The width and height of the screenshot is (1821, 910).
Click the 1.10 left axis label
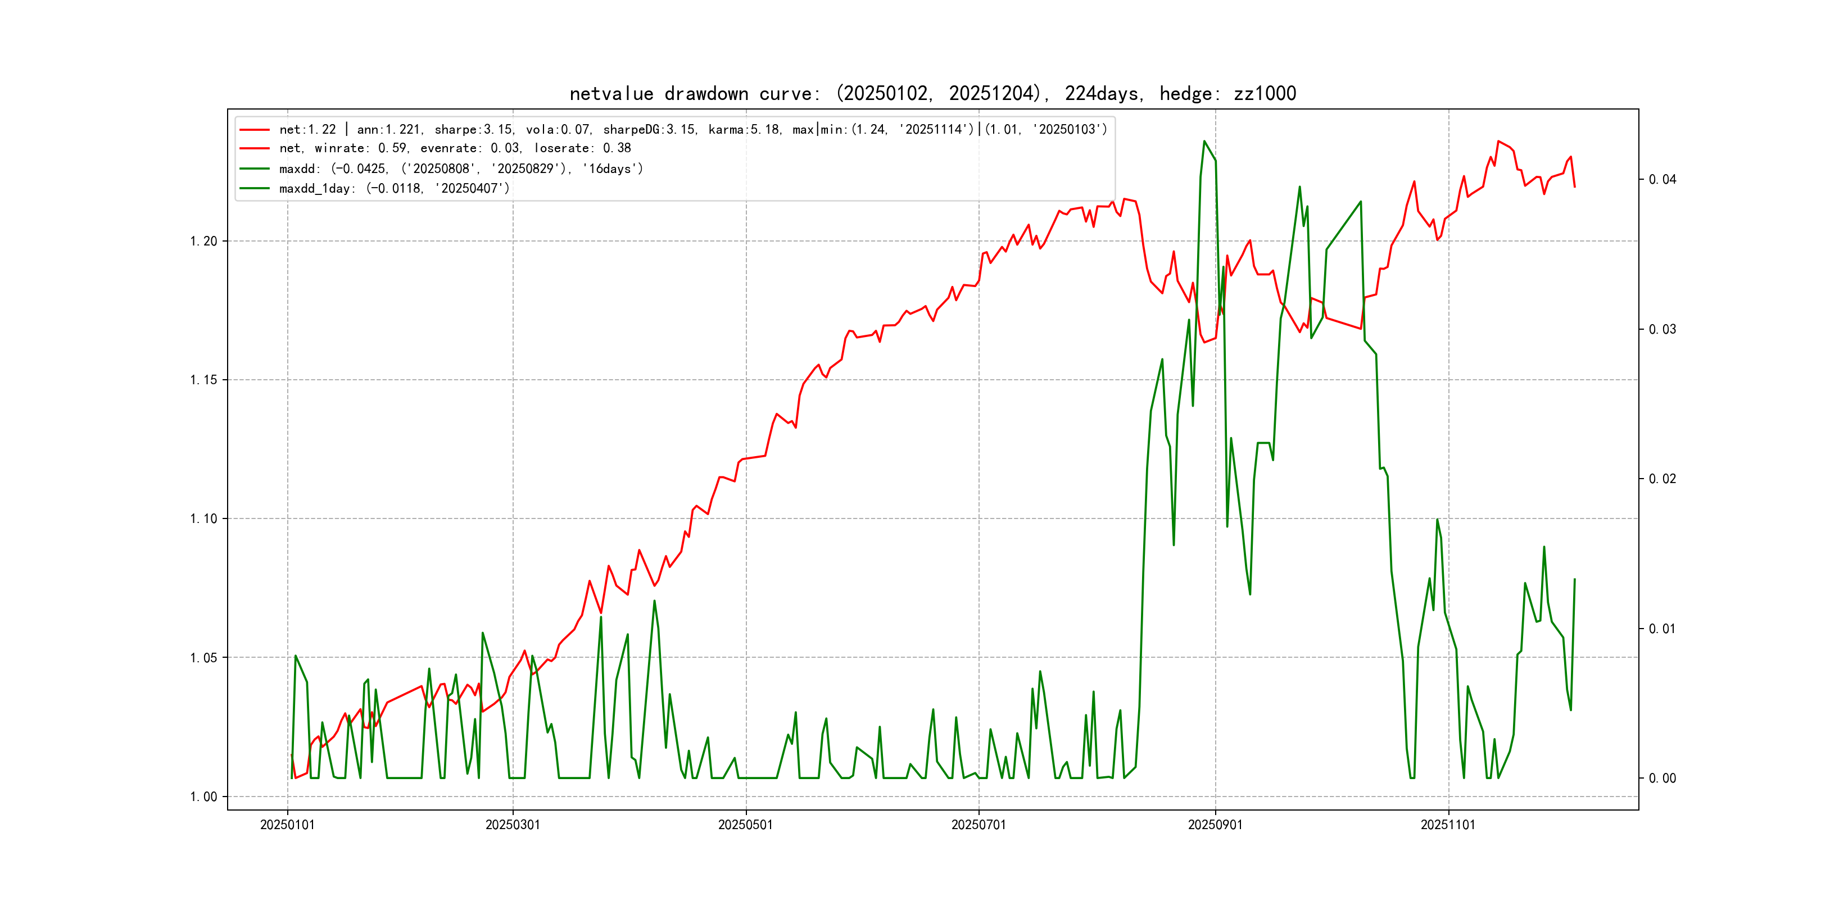tap(203, 519)
